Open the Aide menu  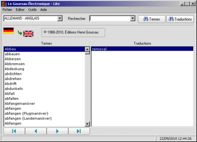[x=43, y=10]
